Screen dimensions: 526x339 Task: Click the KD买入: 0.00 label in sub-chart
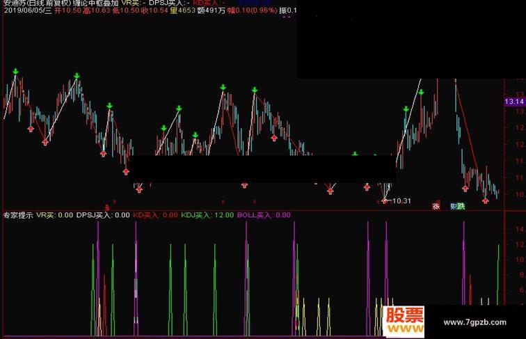coord(155,215)
